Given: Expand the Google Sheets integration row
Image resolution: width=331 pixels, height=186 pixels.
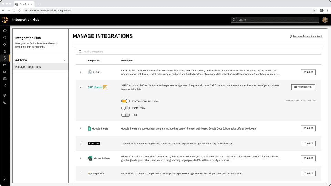Looking at the screenshot, I should (80, 128).
